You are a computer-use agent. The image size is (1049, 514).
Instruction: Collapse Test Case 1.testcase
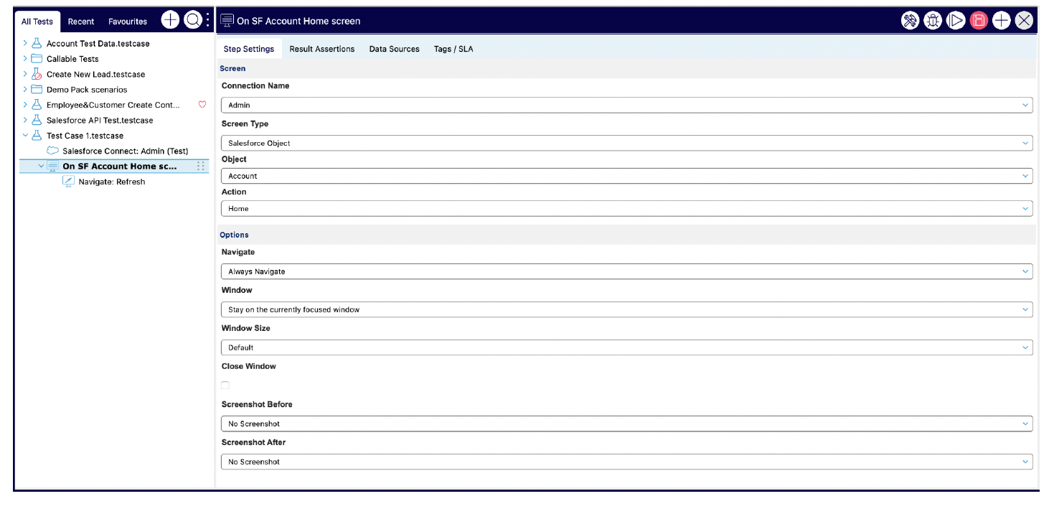tap(26, 136)
